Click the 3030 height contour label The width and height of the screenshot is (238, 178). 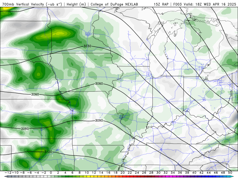coord(87,46)
